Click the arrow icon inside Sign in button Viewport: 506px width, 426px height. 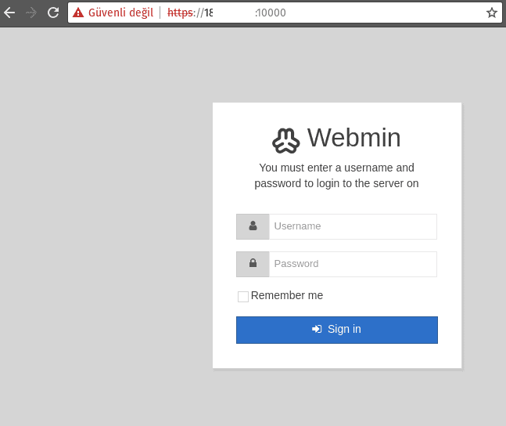(317, 330)
